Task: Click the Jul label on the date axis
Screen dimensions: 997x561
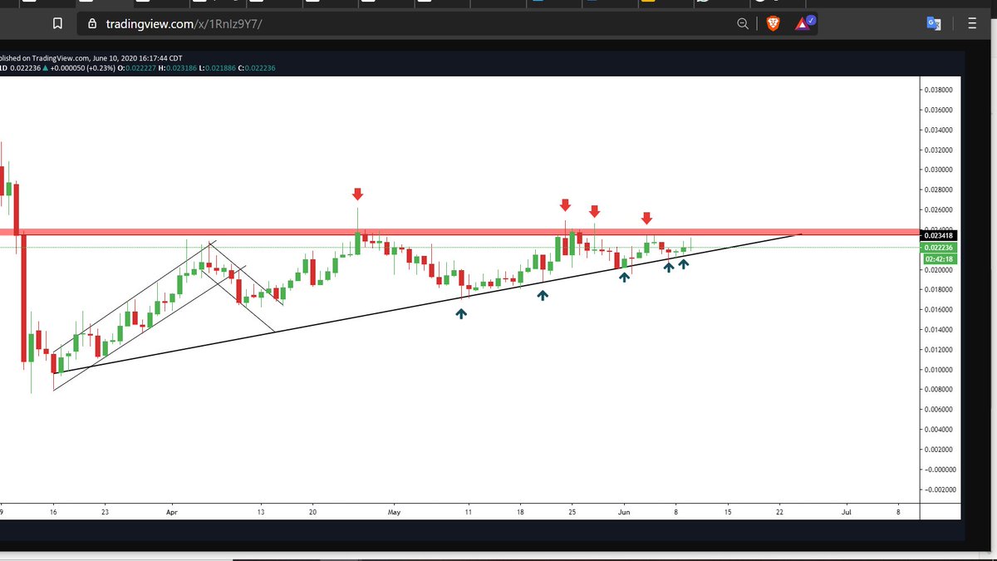Action: tap(846, 512)
